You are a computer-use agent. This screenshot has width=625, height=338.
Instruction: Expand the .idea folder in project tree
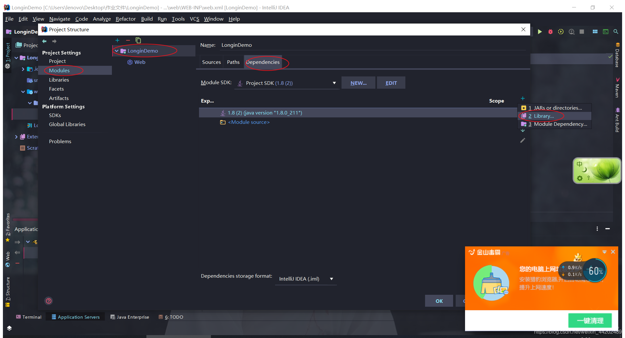tap(23, 69)
